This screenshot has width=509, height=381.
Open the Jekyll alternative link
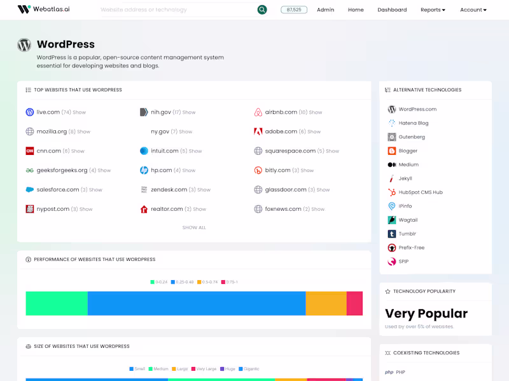[405, 178]
